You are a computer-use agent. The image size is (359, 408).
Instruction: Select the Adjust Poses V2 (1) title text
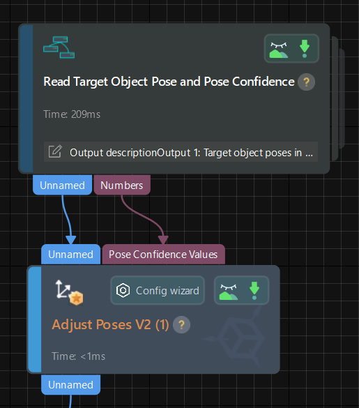[110, 325]
